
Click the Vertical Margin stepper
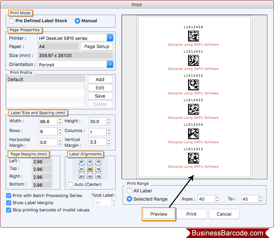[x=109, y=142]
